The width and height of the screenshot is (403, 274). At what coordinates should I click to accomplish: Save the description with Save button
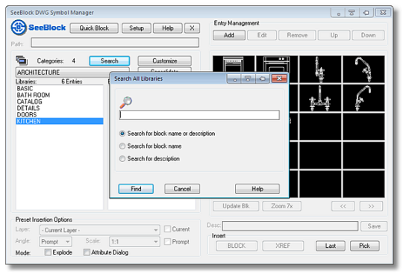[374, 226]
